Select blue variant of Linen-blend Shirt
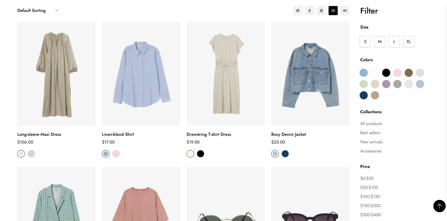This screenshot has width=447, height=221. [106, 154]
